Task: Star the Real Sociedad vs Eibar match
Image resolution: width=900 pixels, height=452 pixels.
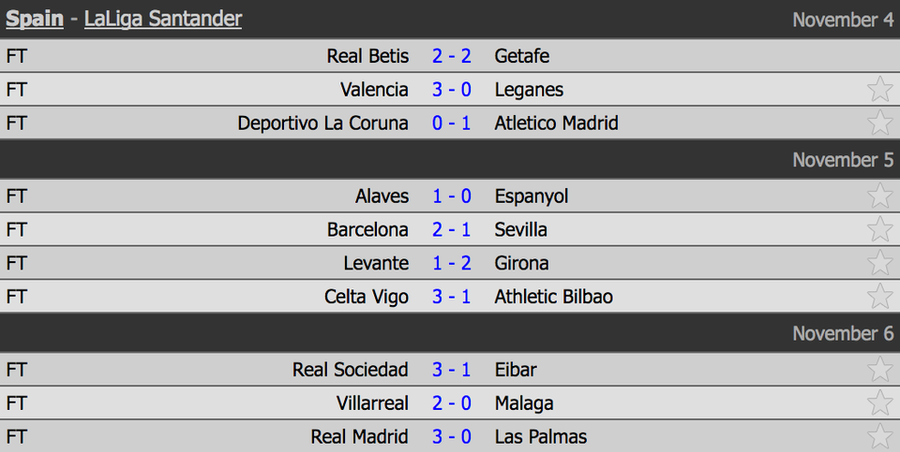Action: point(879,371)
